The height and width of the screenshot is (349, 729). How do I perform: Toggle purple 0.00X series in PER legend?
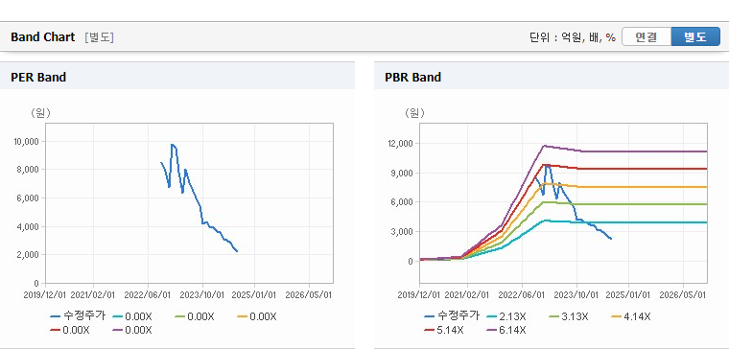[x=132, y=331]
